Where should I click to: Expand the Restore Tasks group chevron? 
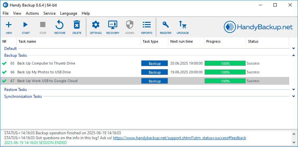294,89
